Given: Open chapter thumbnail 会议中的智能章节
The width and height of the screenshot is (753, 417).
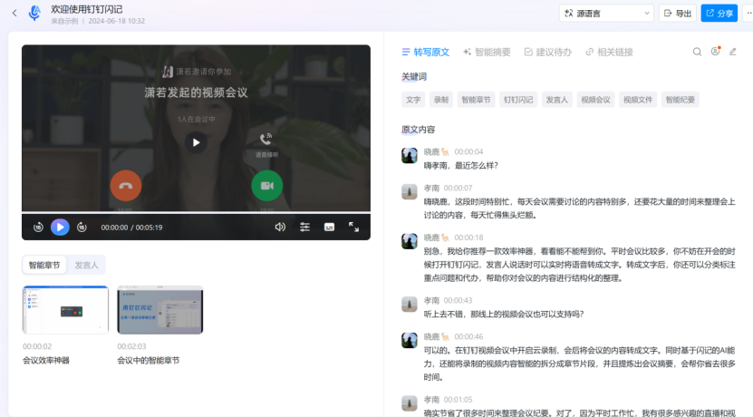Looking at the screenshot, I should click(x=159, y=310).
